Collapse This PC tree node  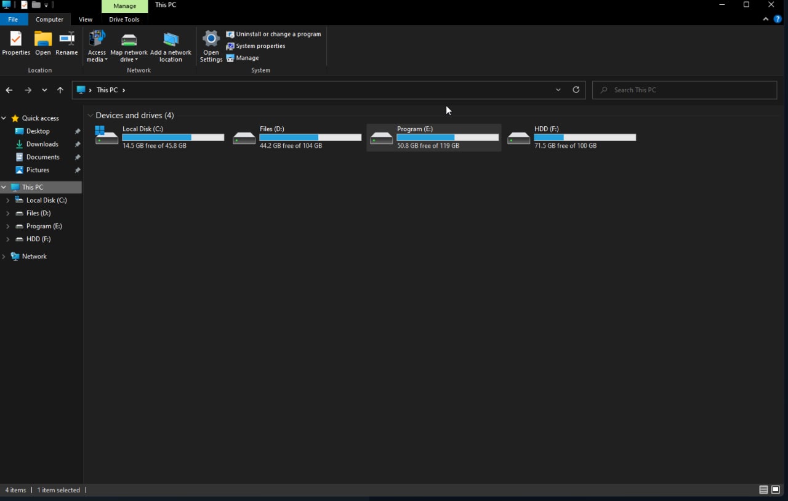coord(4,187)
